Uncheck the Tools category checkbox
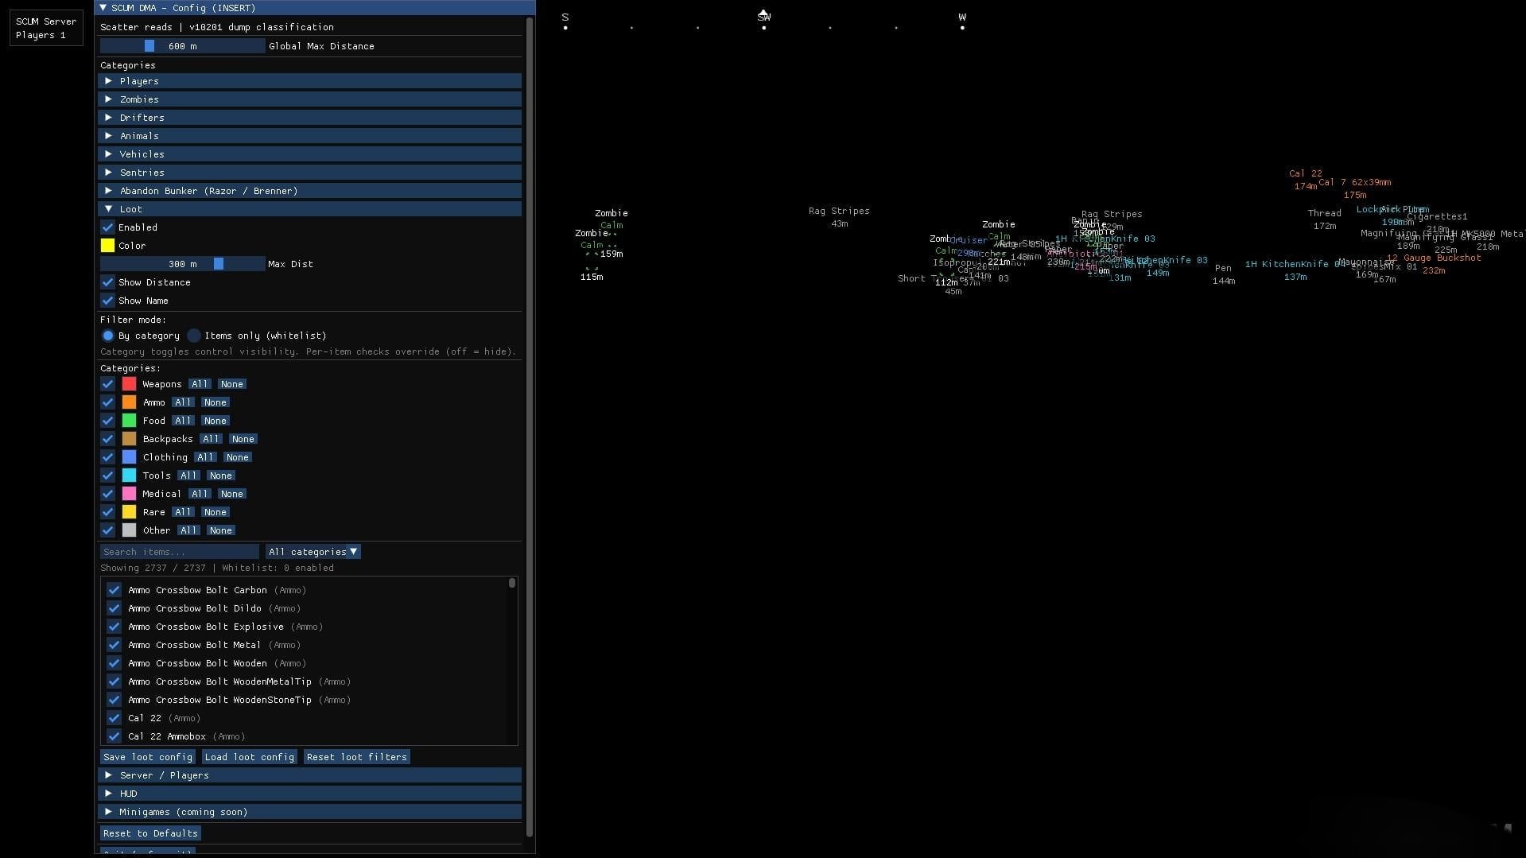The image size is (1526, 858). pyautogui.click(x=107, y=476)
